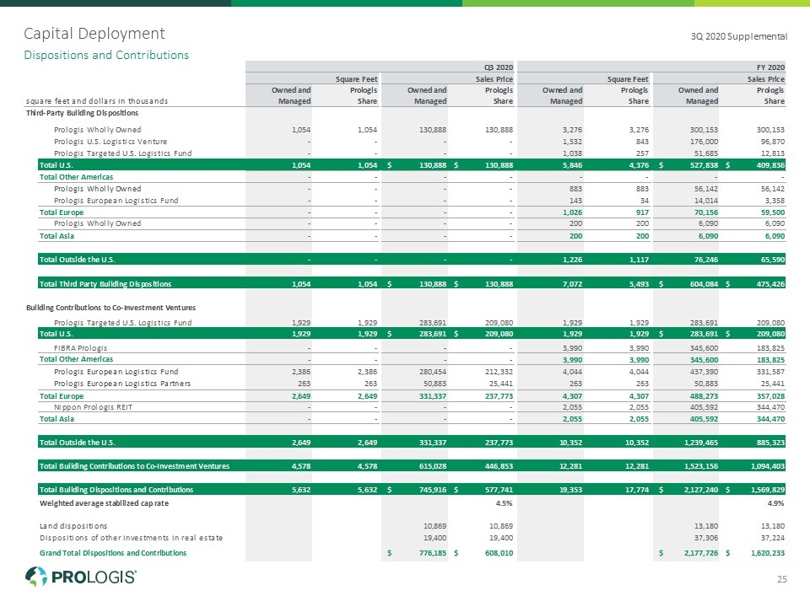Select the value 14,014 in the table
Image resolution: width=810 pixels, height=607 pixels.
pyautogui.click(x=706, y=201)
